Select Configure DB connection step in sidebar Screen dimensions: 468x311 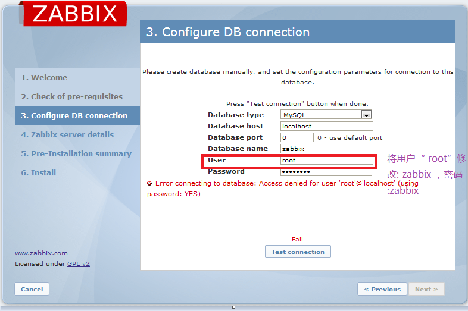(x=74, y=115)
